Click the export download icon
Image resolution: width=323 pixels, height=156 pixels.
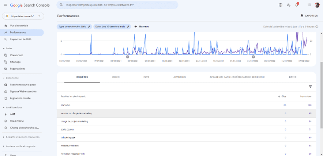pos(302,16)
